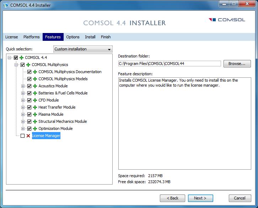Switch to the Options tab

(73, 37)
